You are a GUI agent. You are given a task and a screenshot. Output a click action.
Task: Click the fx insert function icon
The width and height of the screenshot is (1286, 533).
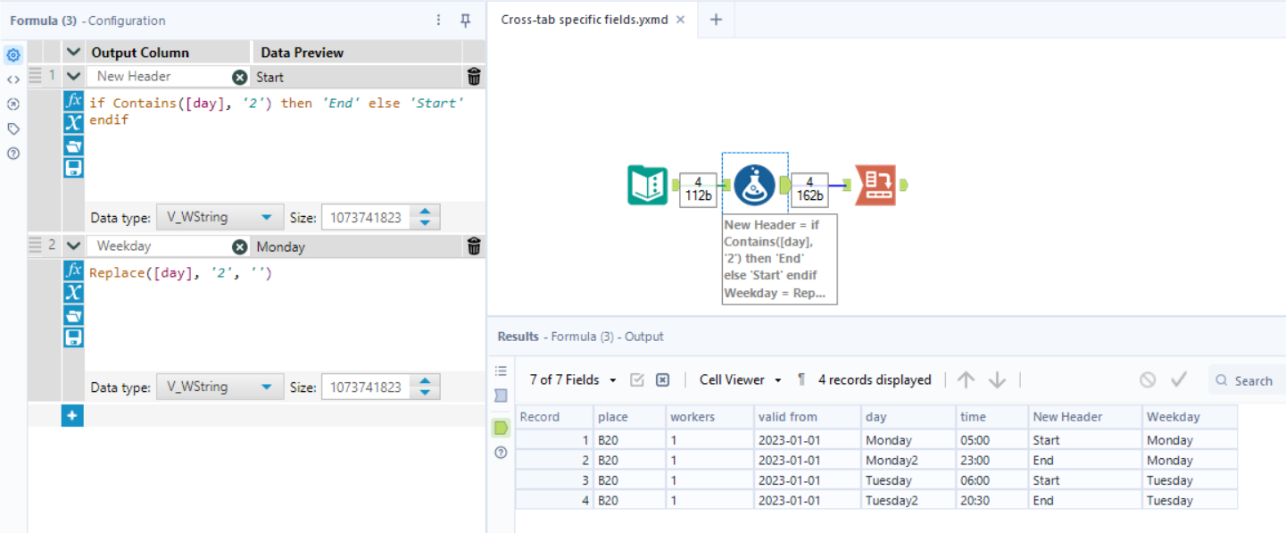coord(73,101)
